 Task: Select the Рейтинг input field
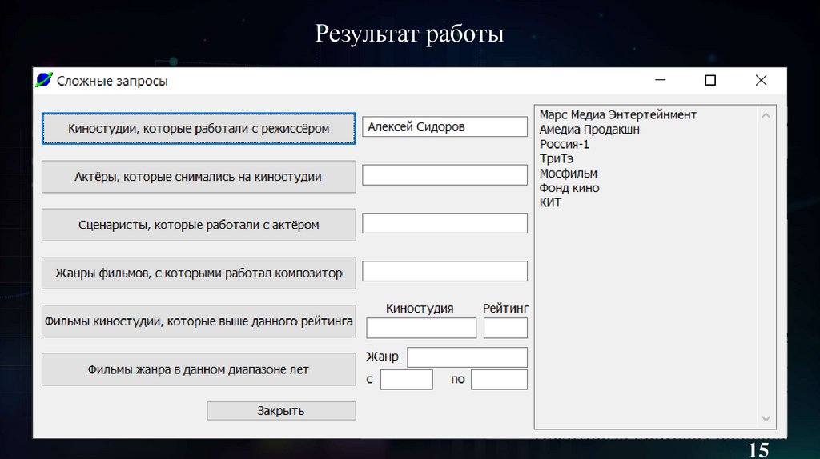505,328
